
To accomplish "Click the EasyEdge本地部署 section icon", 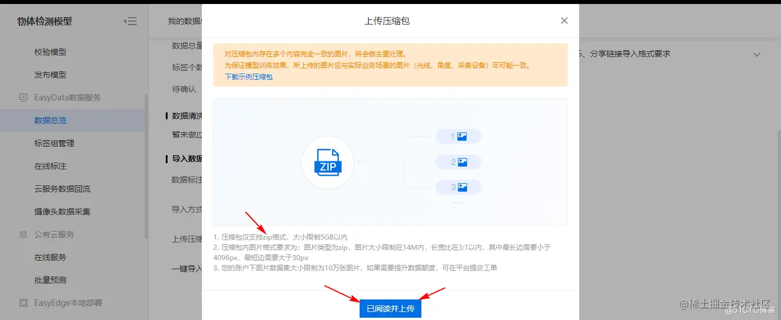I will (23, 303).
